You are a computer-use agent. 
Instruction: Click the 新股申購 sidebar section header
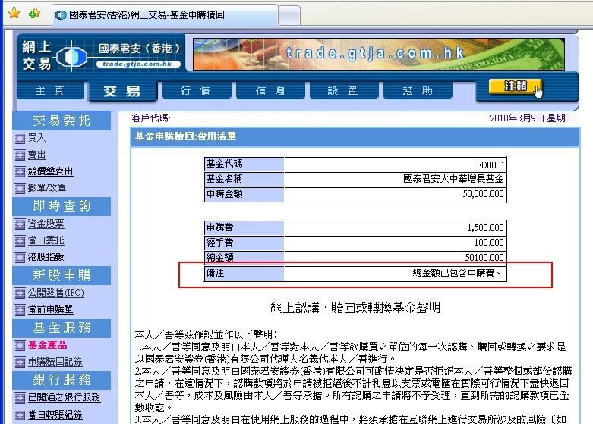(62, 275)
